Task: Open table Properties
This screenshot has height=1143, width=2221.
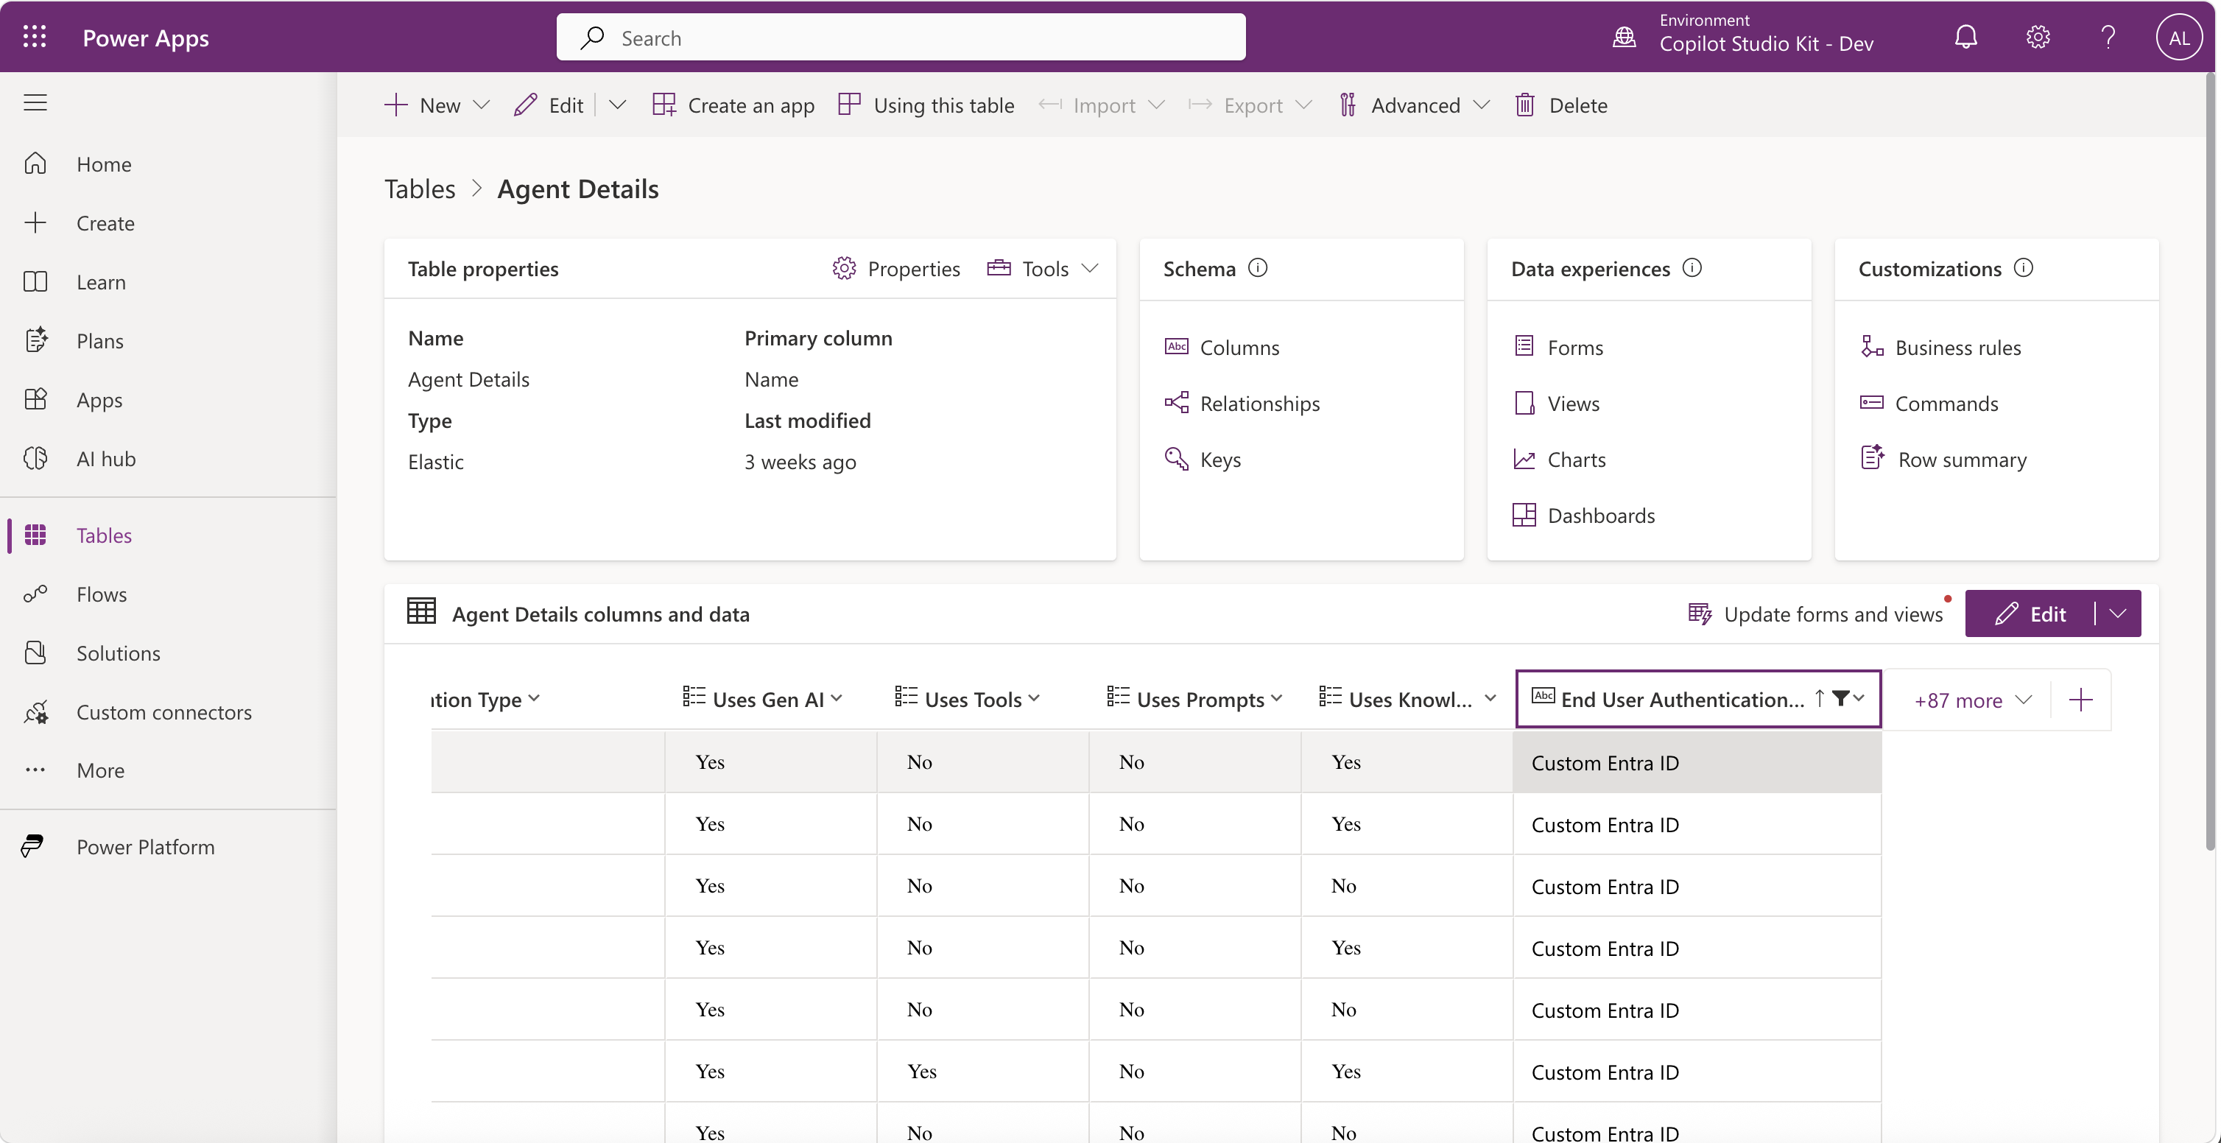Action: point(897,269)
